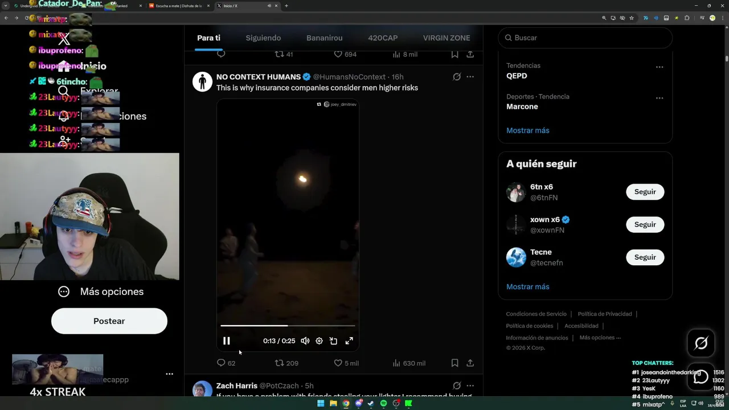The height and width of the screenshot is (410, 729).
Task: Open the account menu dots beside the sidebar profile
Action: pos(169,374)
